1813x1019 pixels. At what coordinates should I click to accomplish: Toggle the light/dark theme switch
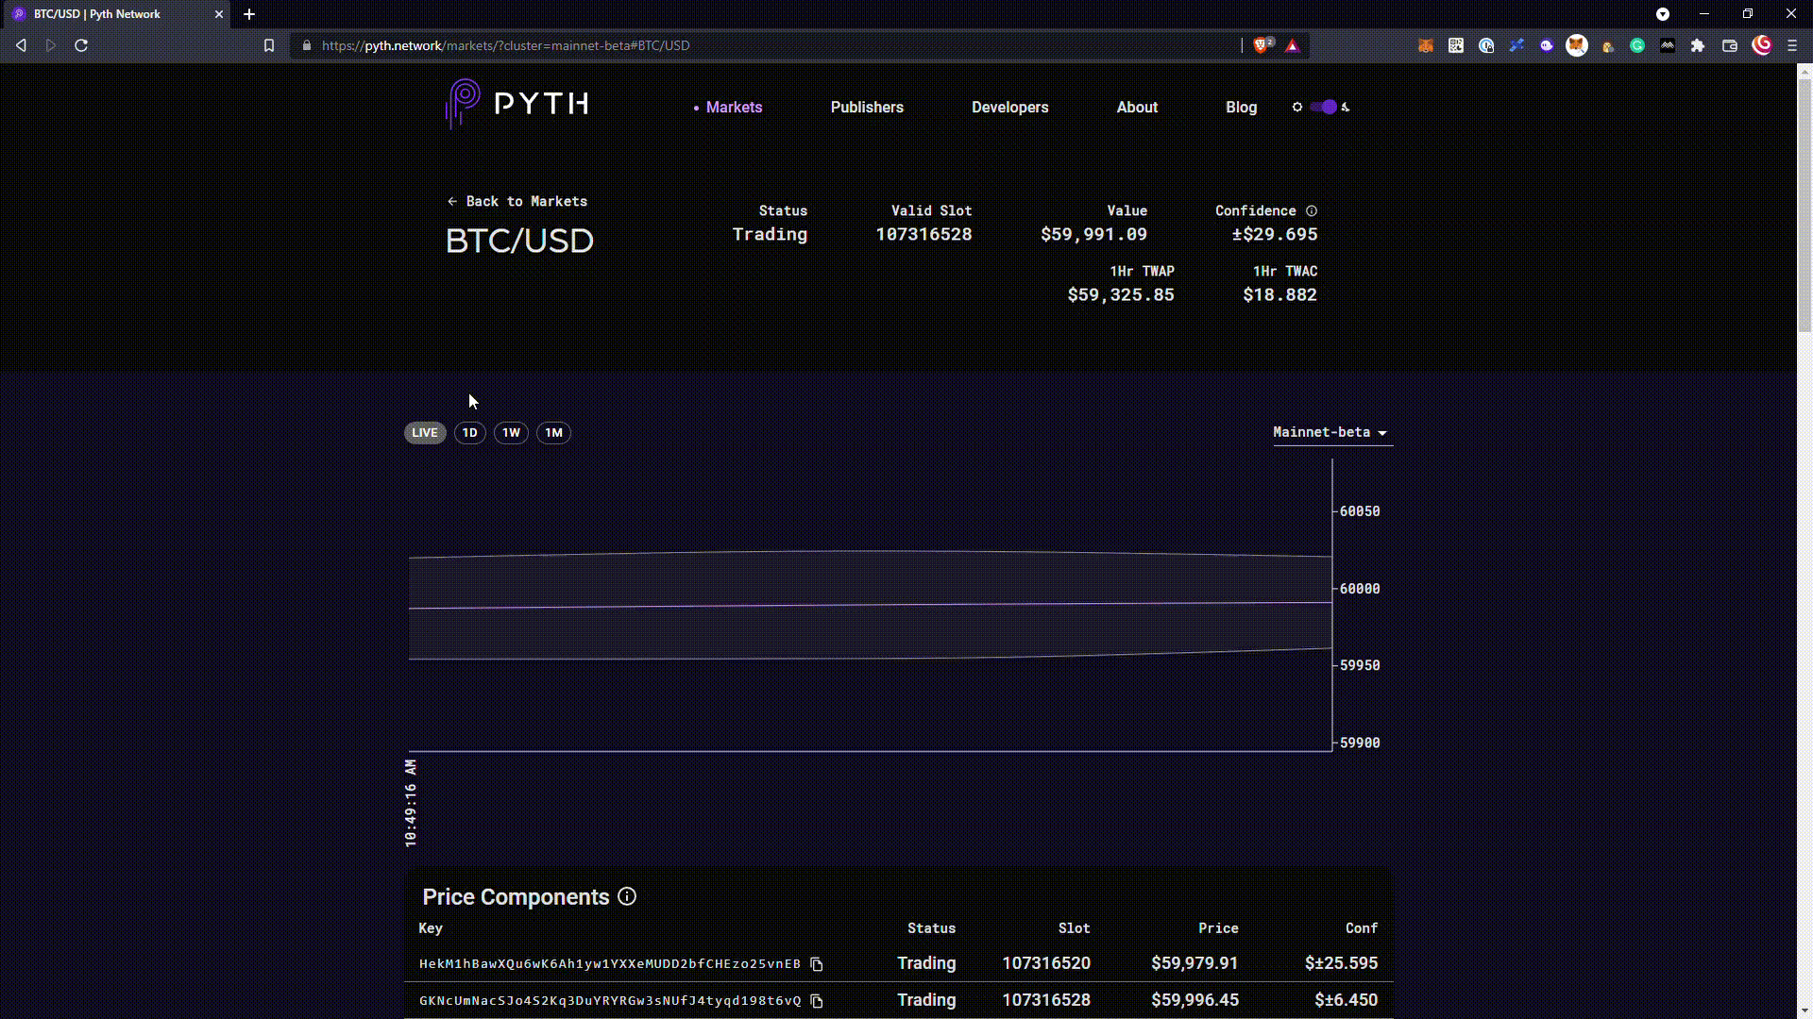click(x=1324, y=107)
